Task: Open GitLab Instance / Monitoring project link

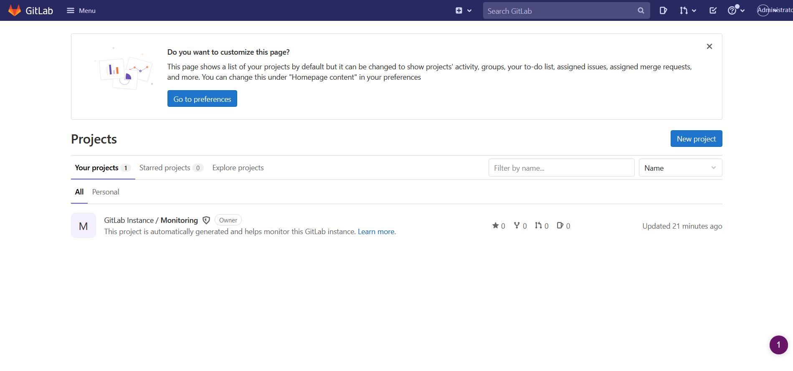Action: [151, 220]
